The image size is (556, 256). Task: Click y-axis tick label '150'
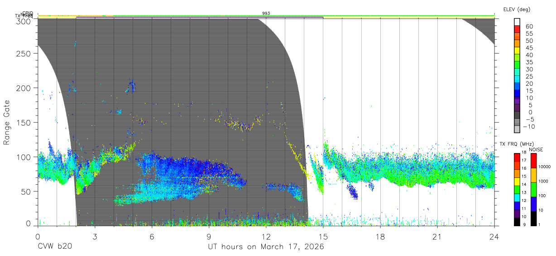point(24,122)
